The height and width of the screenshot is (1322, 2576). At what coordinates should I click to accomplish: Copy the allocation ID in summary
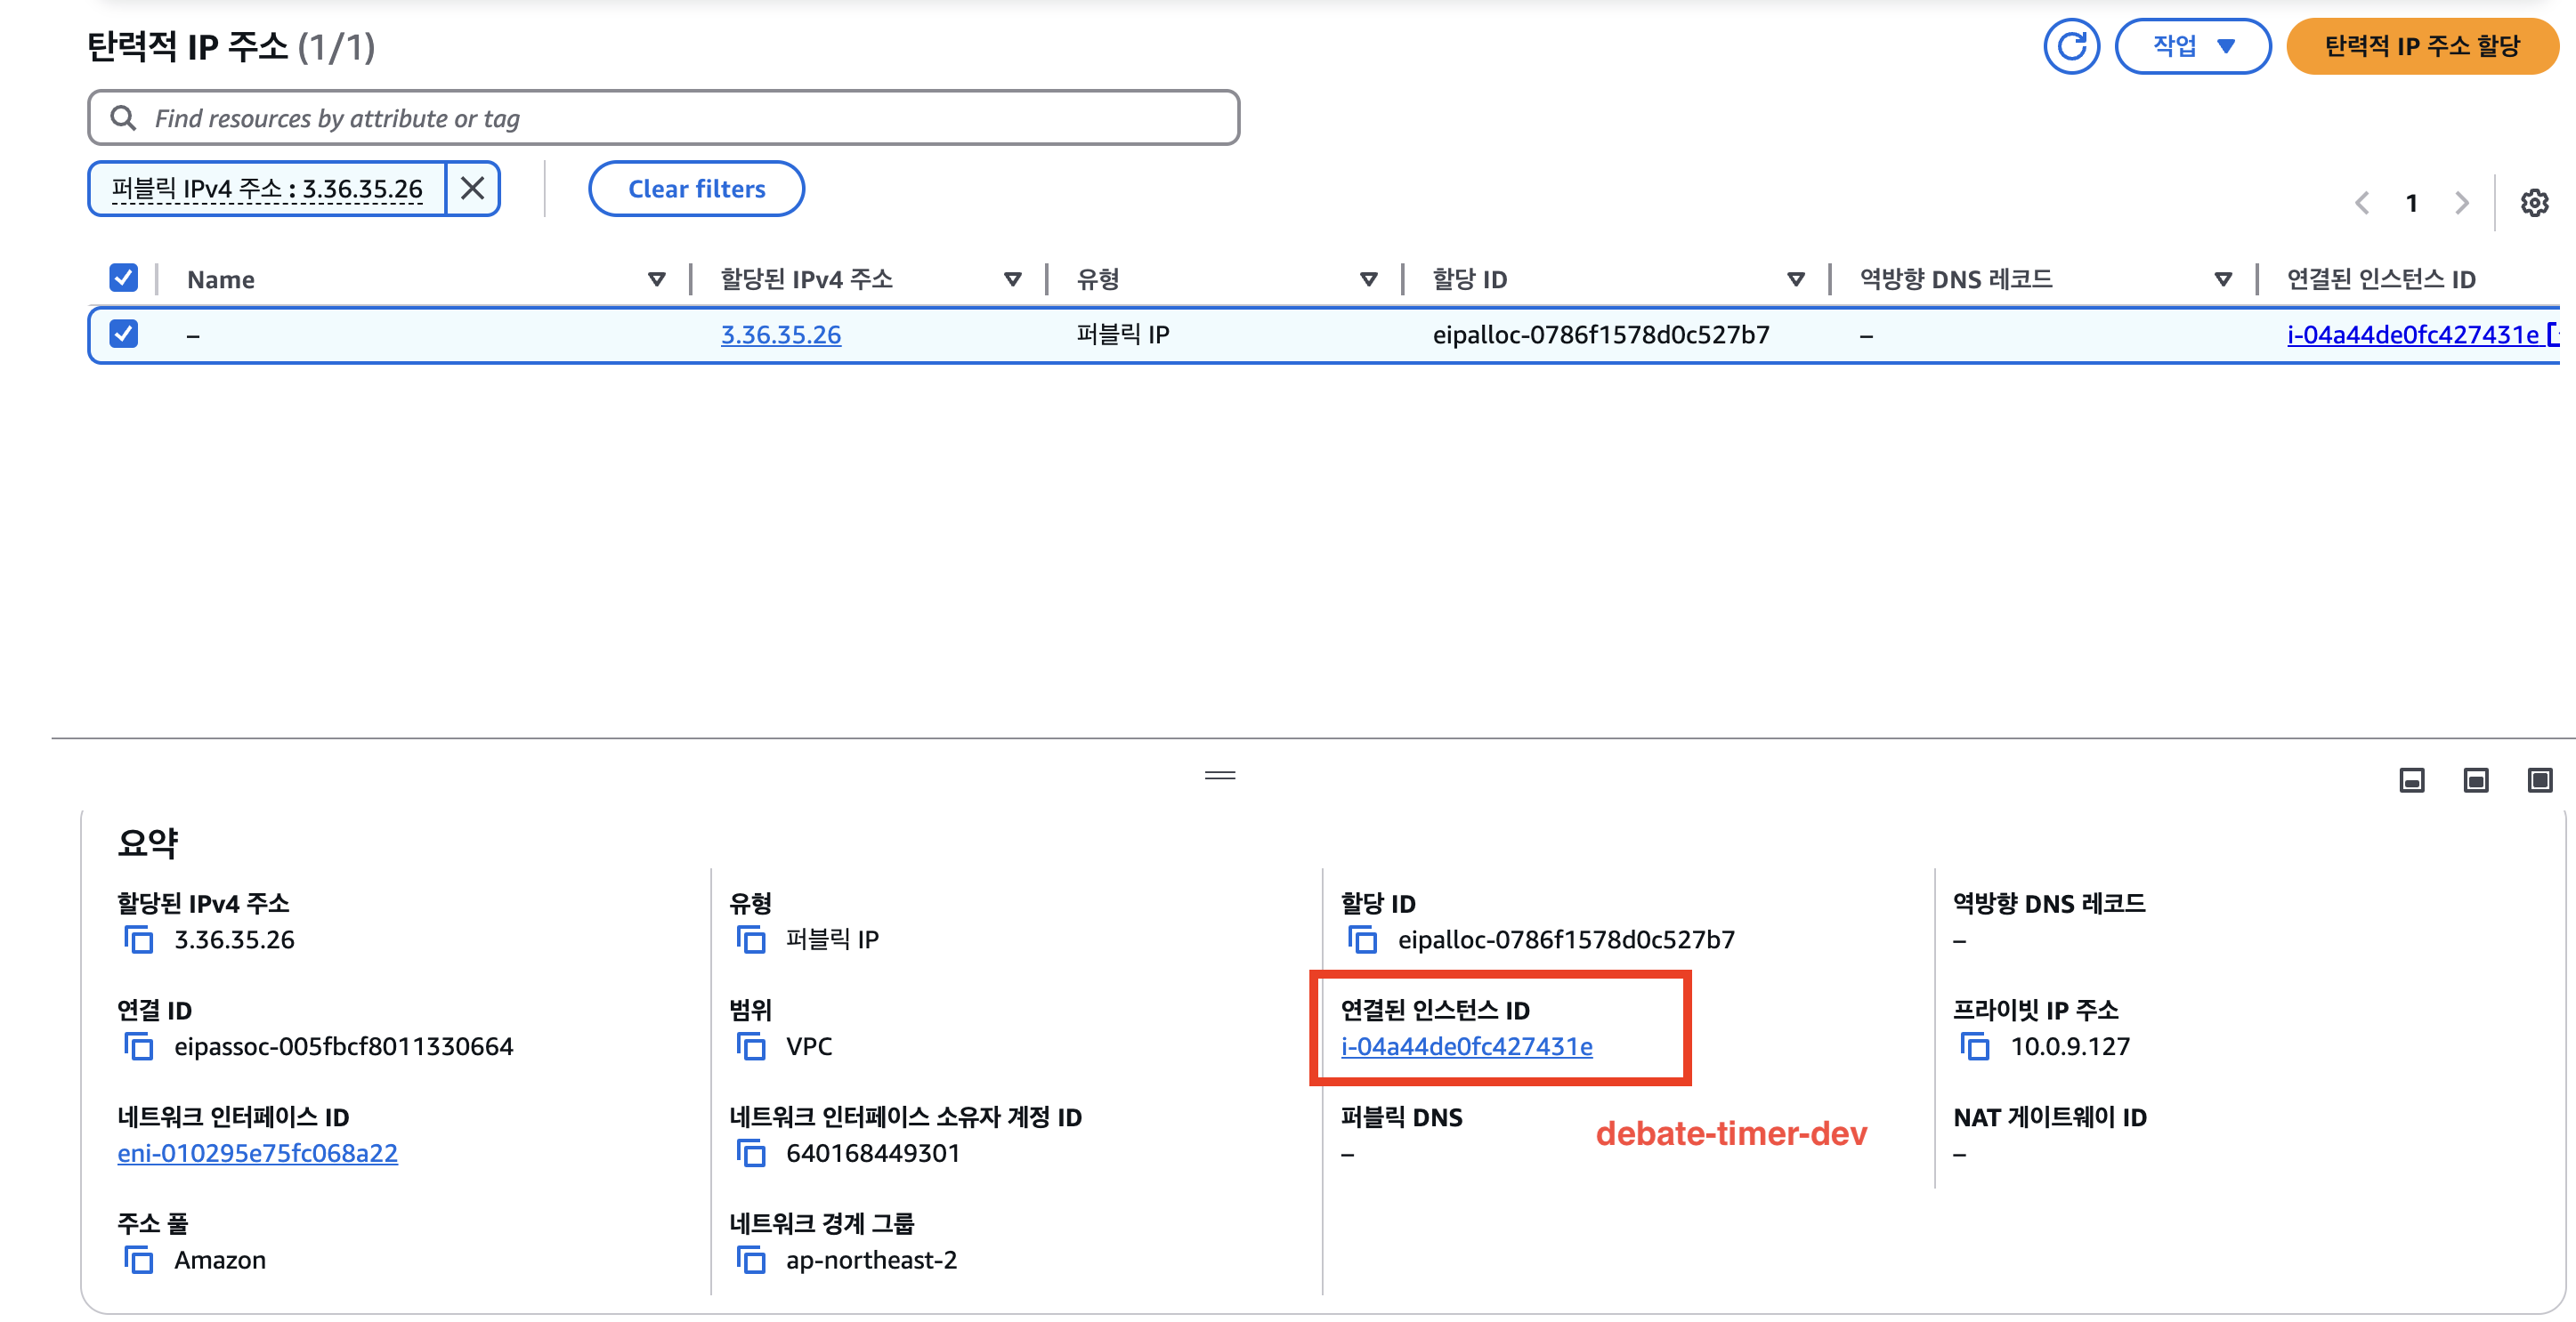click(x=1362, y=939)
